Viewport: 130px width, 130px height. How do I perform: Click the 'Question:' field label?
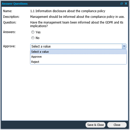pyautogui.click(x=10, y=22)
